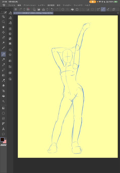Open the Brush Size palette icon

[x=10, y=23]
